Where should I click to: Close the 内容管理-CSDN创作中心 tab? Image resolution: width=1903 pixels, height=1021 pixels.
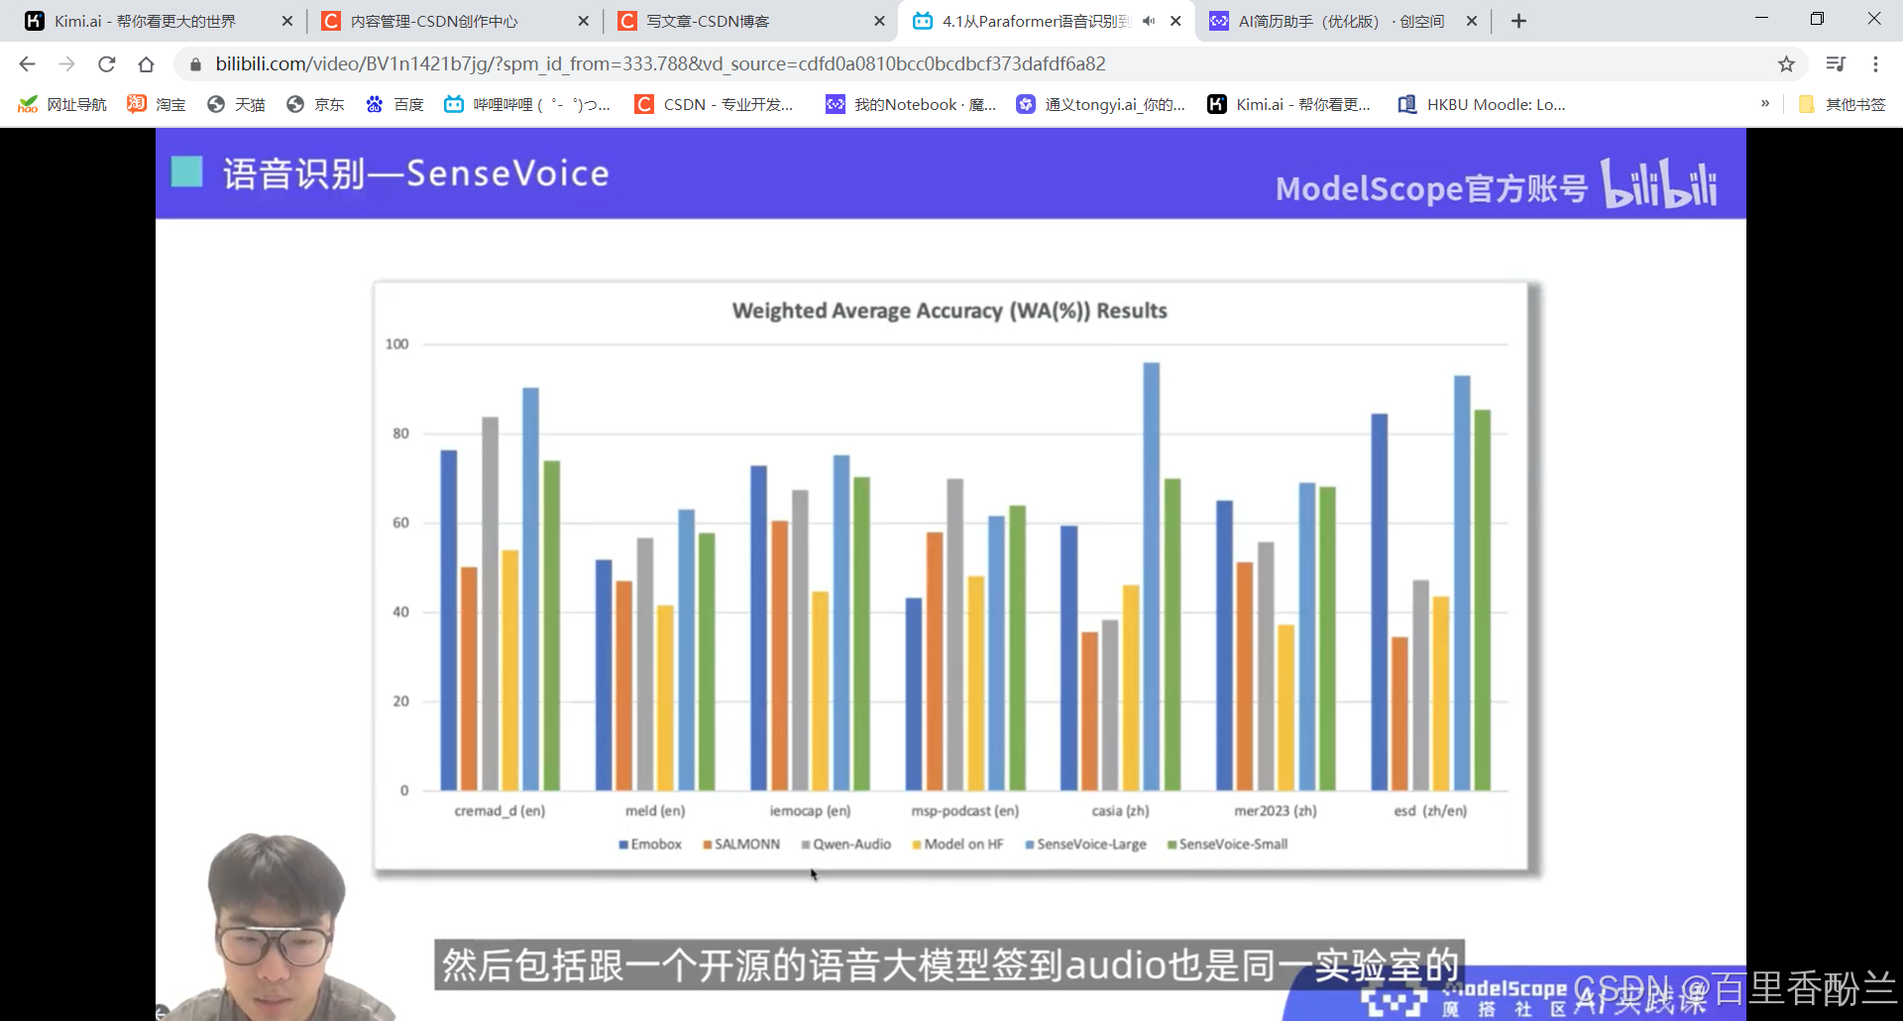pos(583,21)
